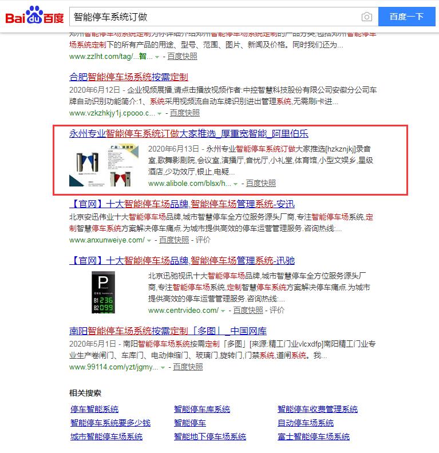Expand dropdown arrow beside www.alibole.com URL
The image size is (439, 453).
coord(236,184)
